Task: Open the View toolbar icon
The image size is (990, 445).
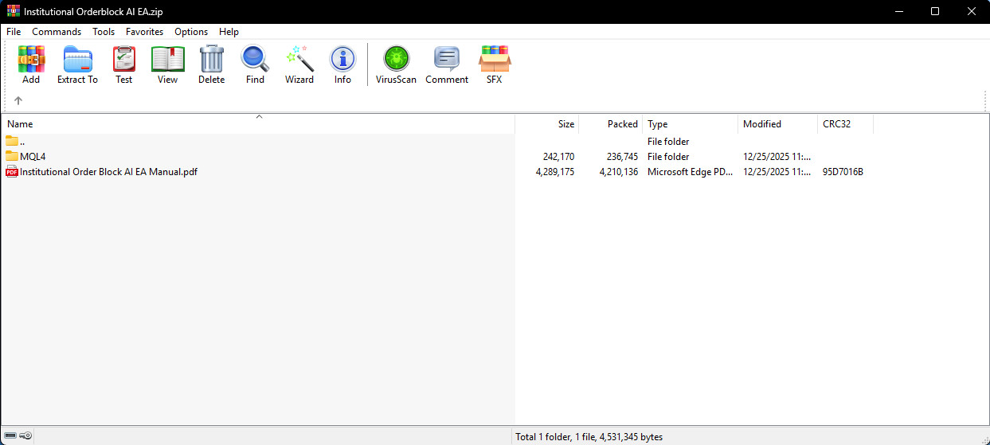Action: tap(167, 59)
